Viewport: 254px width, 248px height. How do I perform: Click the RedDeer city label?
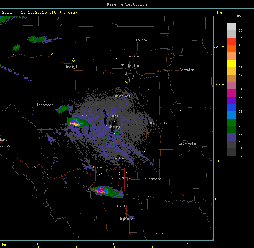[130, 75]
